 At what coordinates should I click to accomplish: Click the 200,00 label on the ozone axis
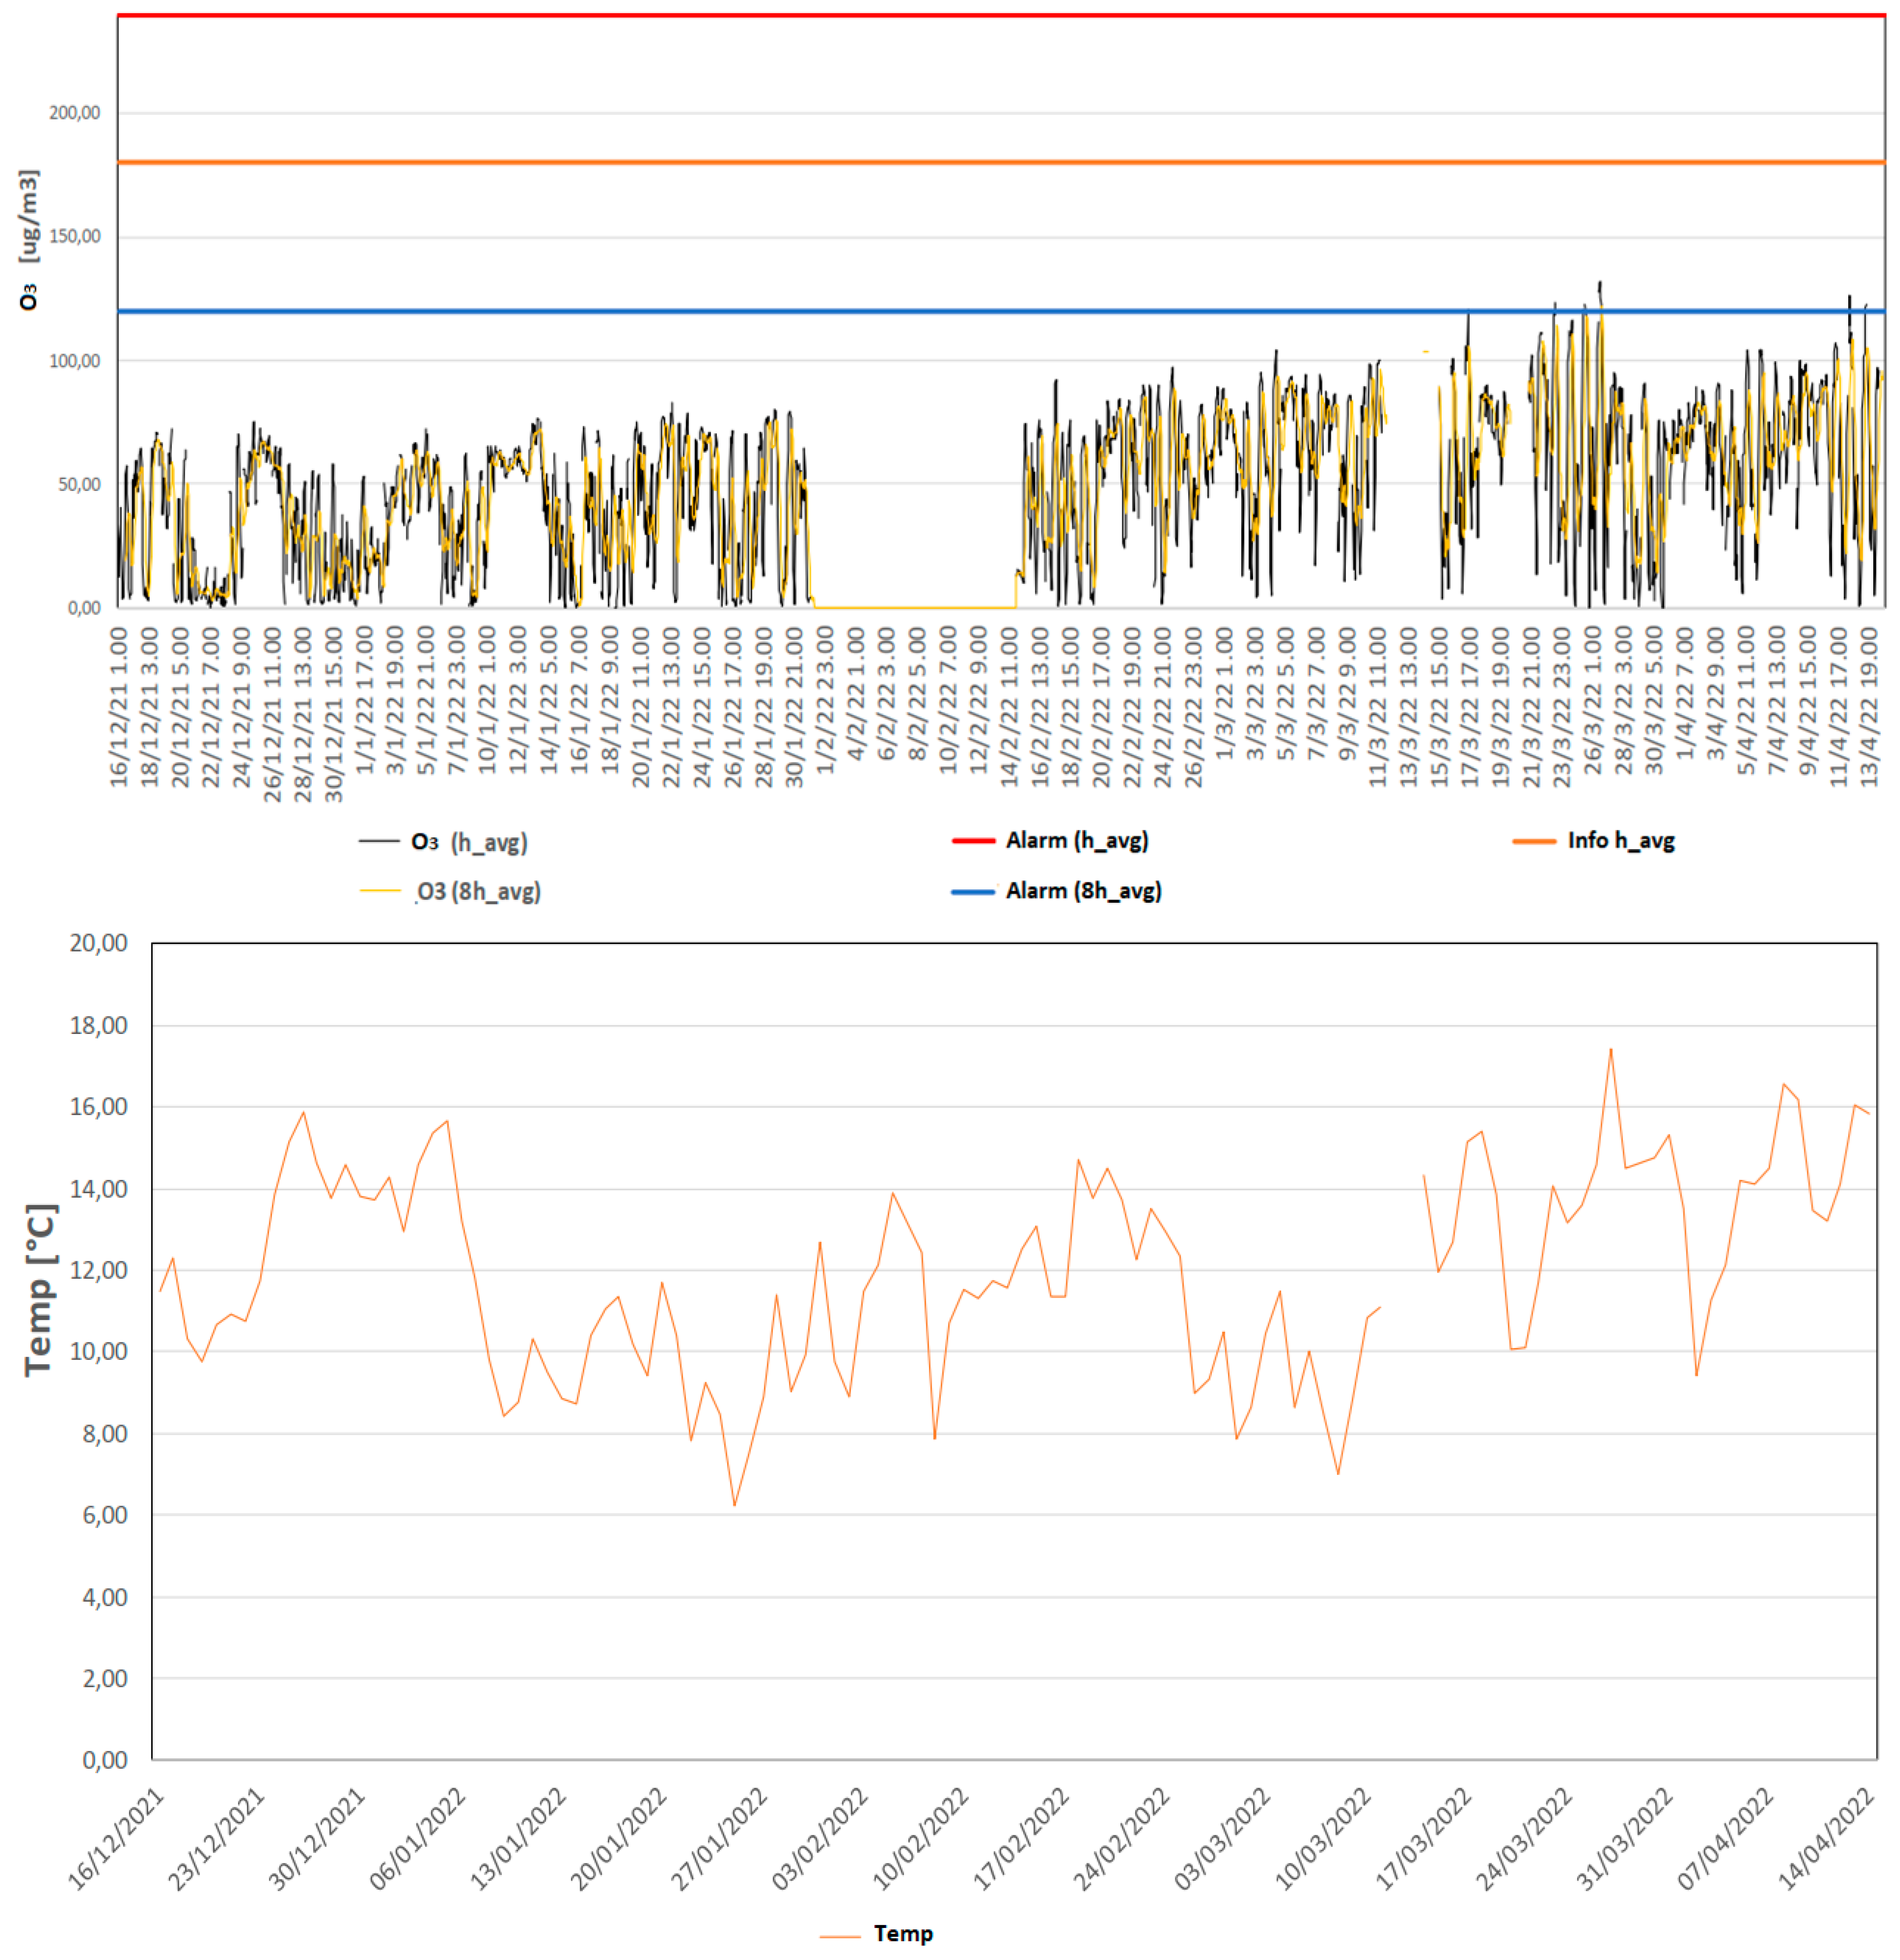[75, 113]
